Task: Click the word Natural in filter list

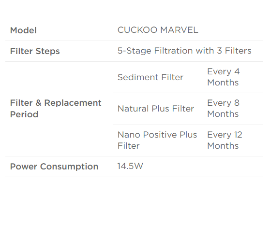Action: click(133, 109)
